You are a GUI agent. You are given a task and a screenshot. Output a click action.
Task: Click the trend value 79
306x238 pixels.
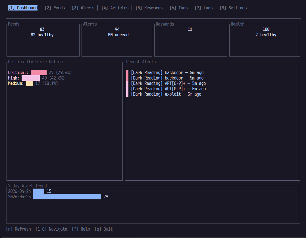click(x=106, y=197)
